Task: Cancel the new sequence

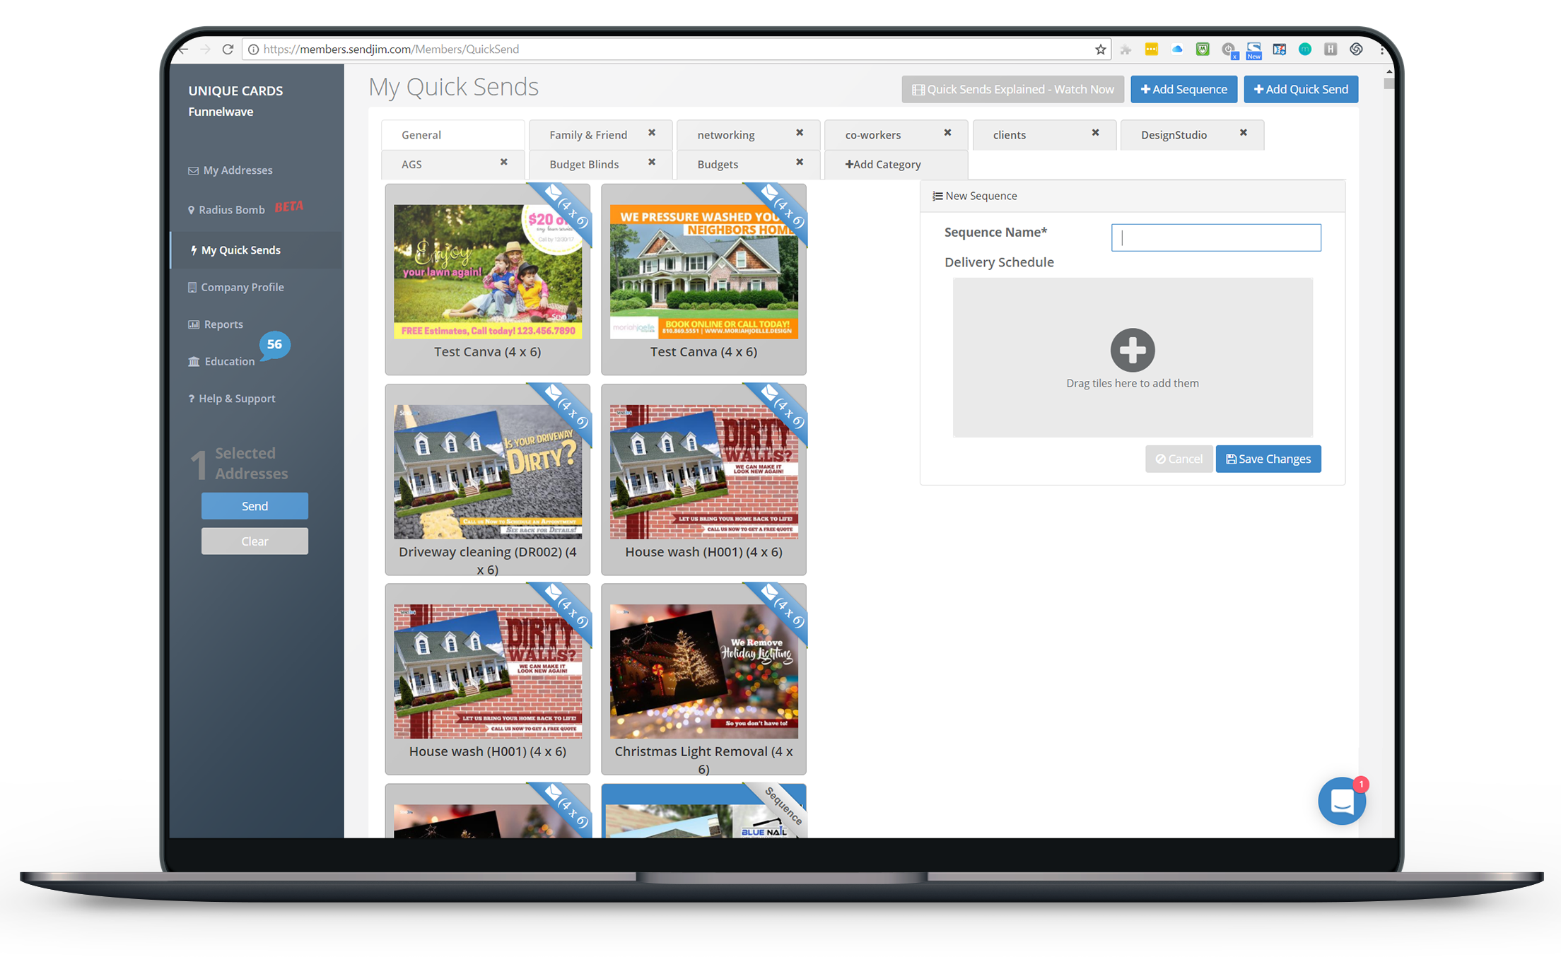Action: (1179, 459)
